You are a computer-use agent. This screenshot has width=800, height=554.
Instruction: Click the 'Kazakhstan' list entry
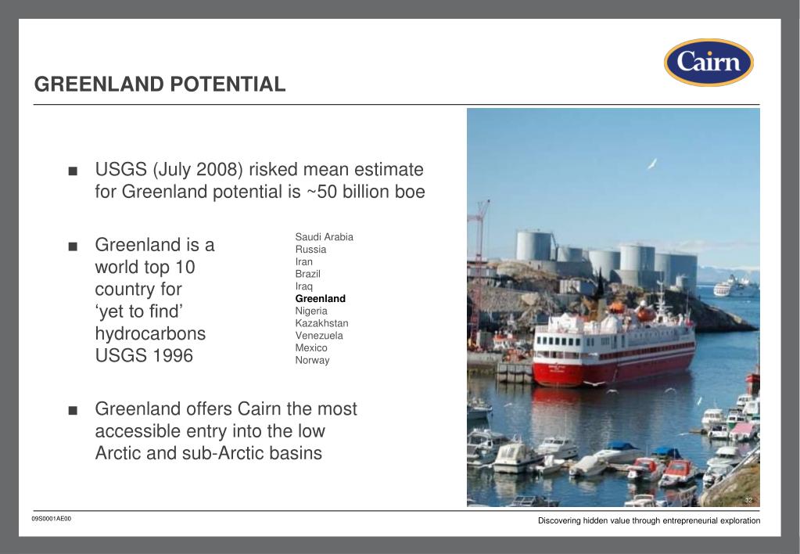tap(321, 323)
